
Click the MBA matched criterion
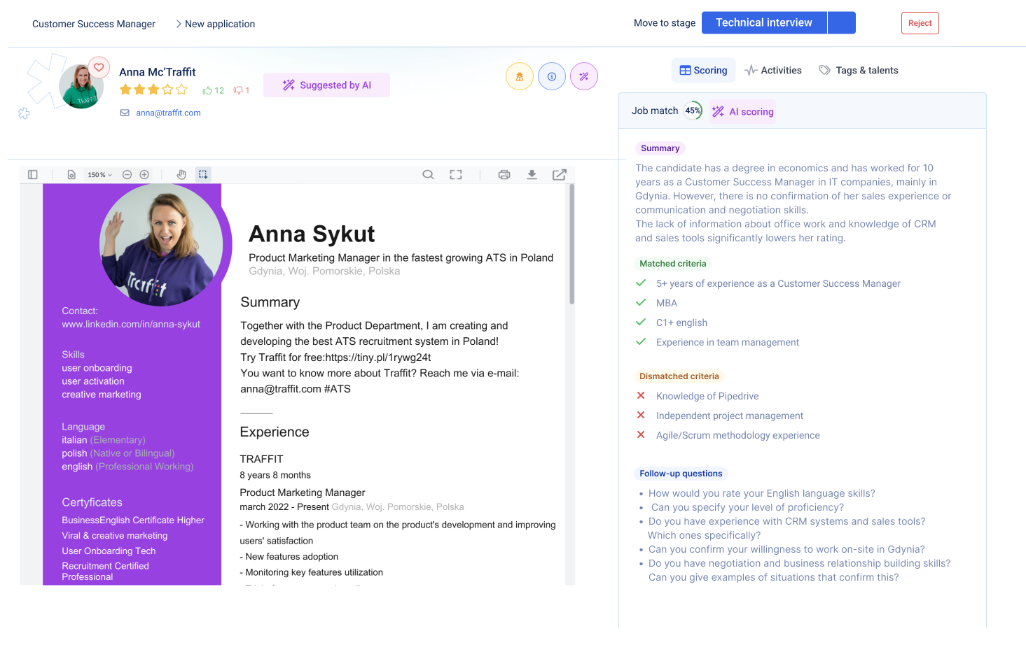pyautogui.click(x=667, y=304)
